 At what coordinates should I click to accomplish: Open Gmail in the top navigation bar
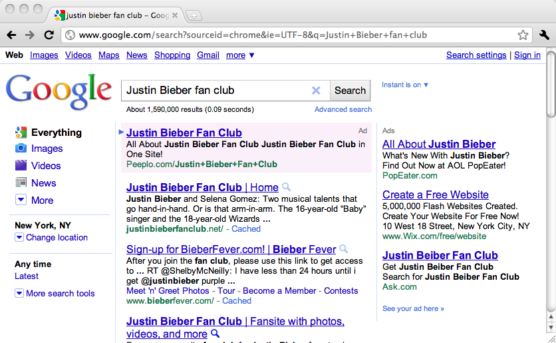(x=208, y=55)
